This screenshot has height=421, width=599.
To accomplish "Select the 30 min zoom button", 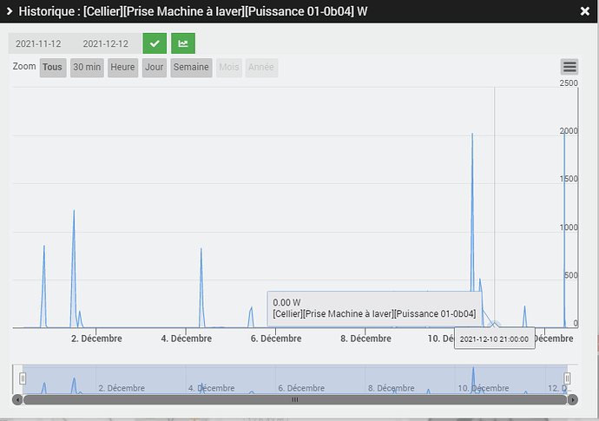I will (87, 67).
